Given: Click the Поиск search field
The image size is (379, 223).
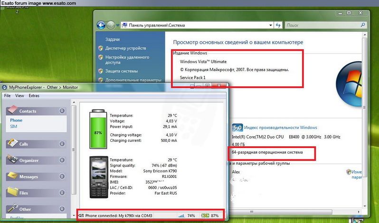Looking at the screenshot, I should coord(326,25).
